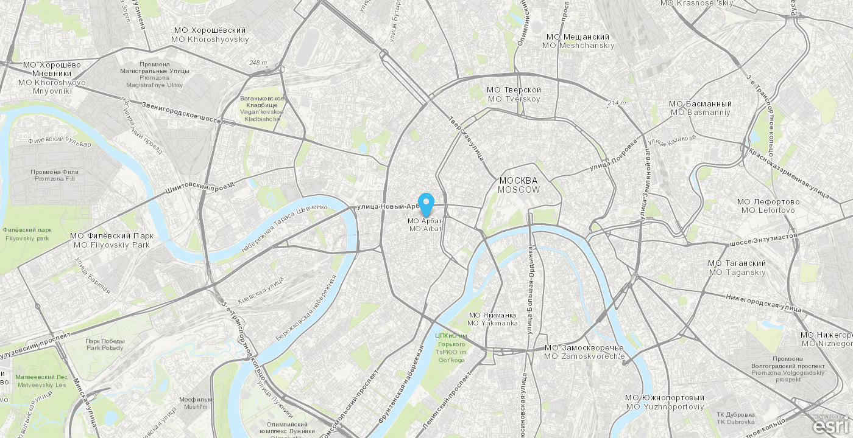
Task: Click the МО Филёвский Парк label
Action: point(111,240)
